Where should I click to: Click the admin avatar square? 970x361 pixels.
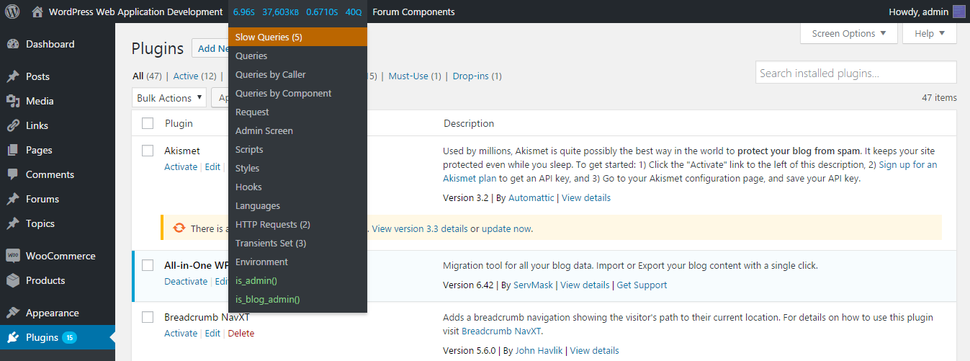tap(958, 12)
